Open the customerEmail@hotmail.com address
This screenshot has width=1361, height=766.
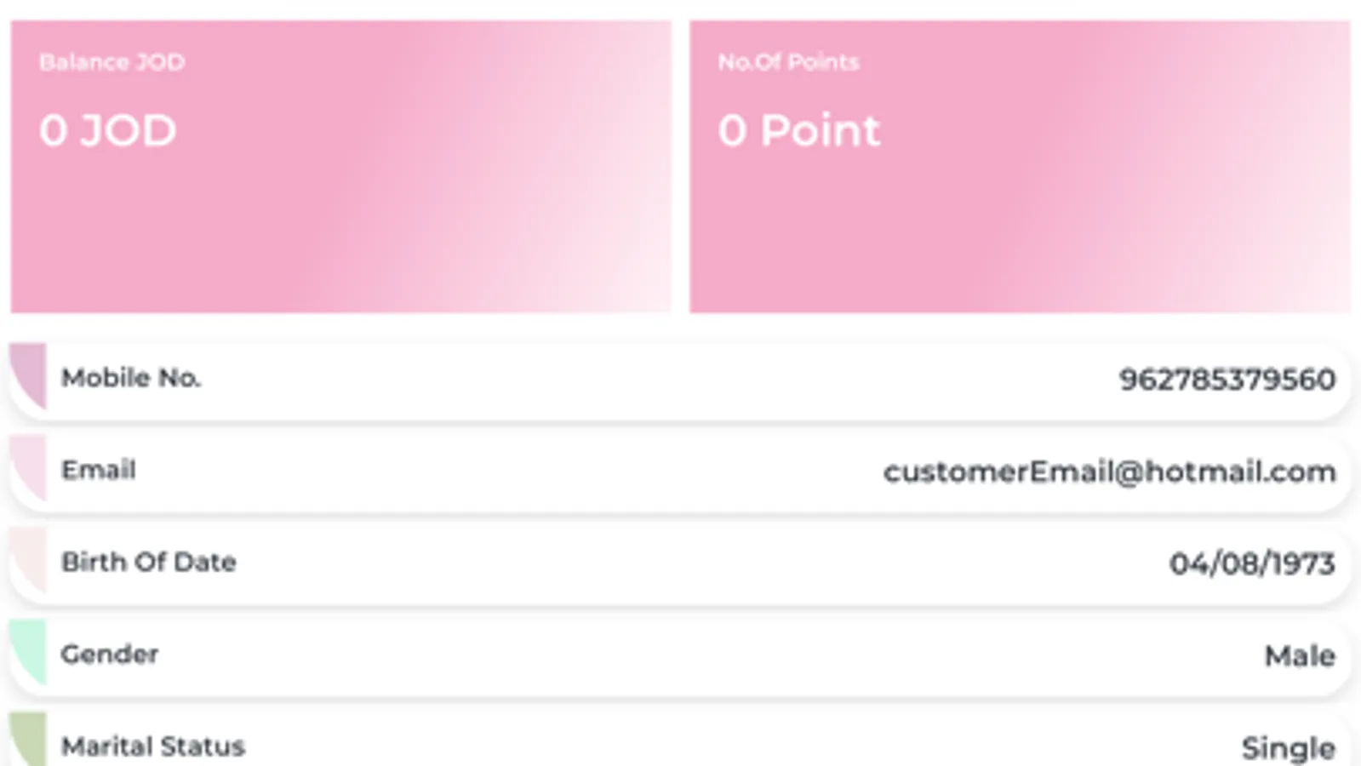tap(1109, 472)
